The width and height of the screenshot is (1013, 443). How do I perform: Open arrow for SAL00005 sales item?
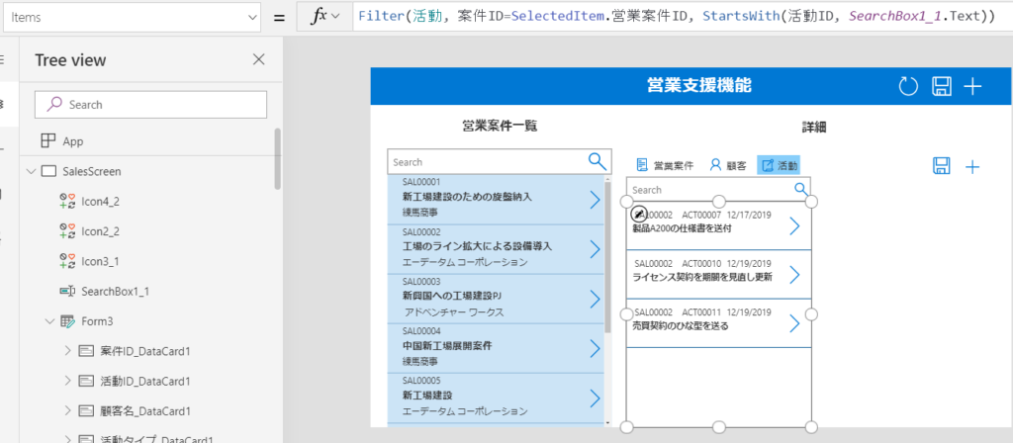[595, 399]
